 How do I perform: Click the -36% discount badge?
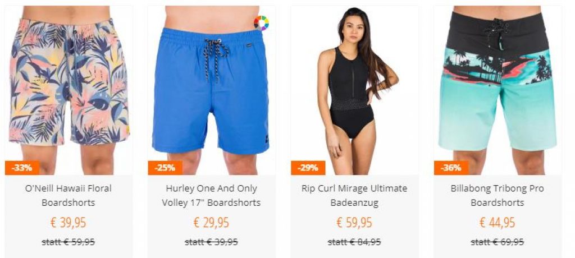[x=451, y=168]
